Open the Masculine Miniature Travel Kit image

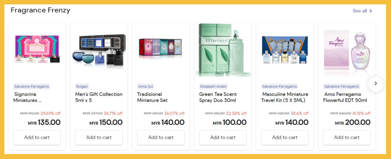pos(285,50)
